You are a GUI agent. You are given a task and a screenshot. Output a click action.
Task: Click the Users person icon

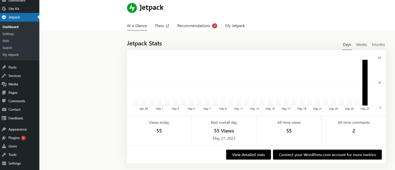[4, 146]
